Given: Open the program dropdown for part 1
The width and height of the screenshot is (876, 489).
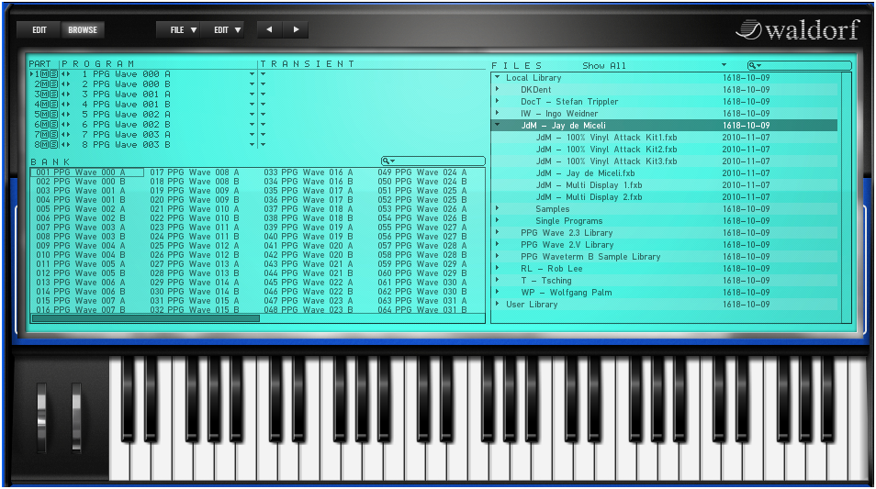Looking at the screenshot, I should pyautogui.click(x=252, y=74).
